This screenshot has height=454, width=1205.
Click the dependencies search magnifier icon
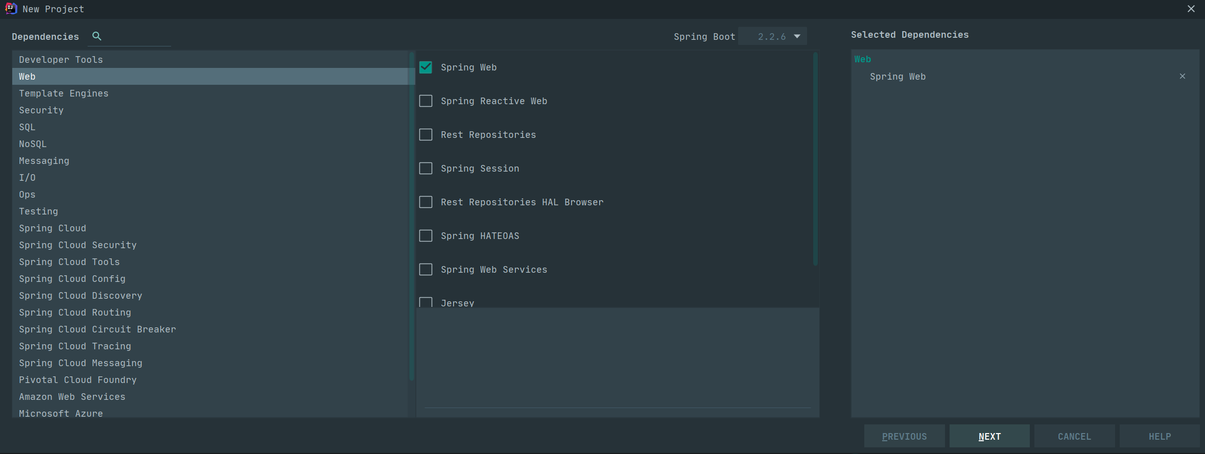click(x=97, y=36)
